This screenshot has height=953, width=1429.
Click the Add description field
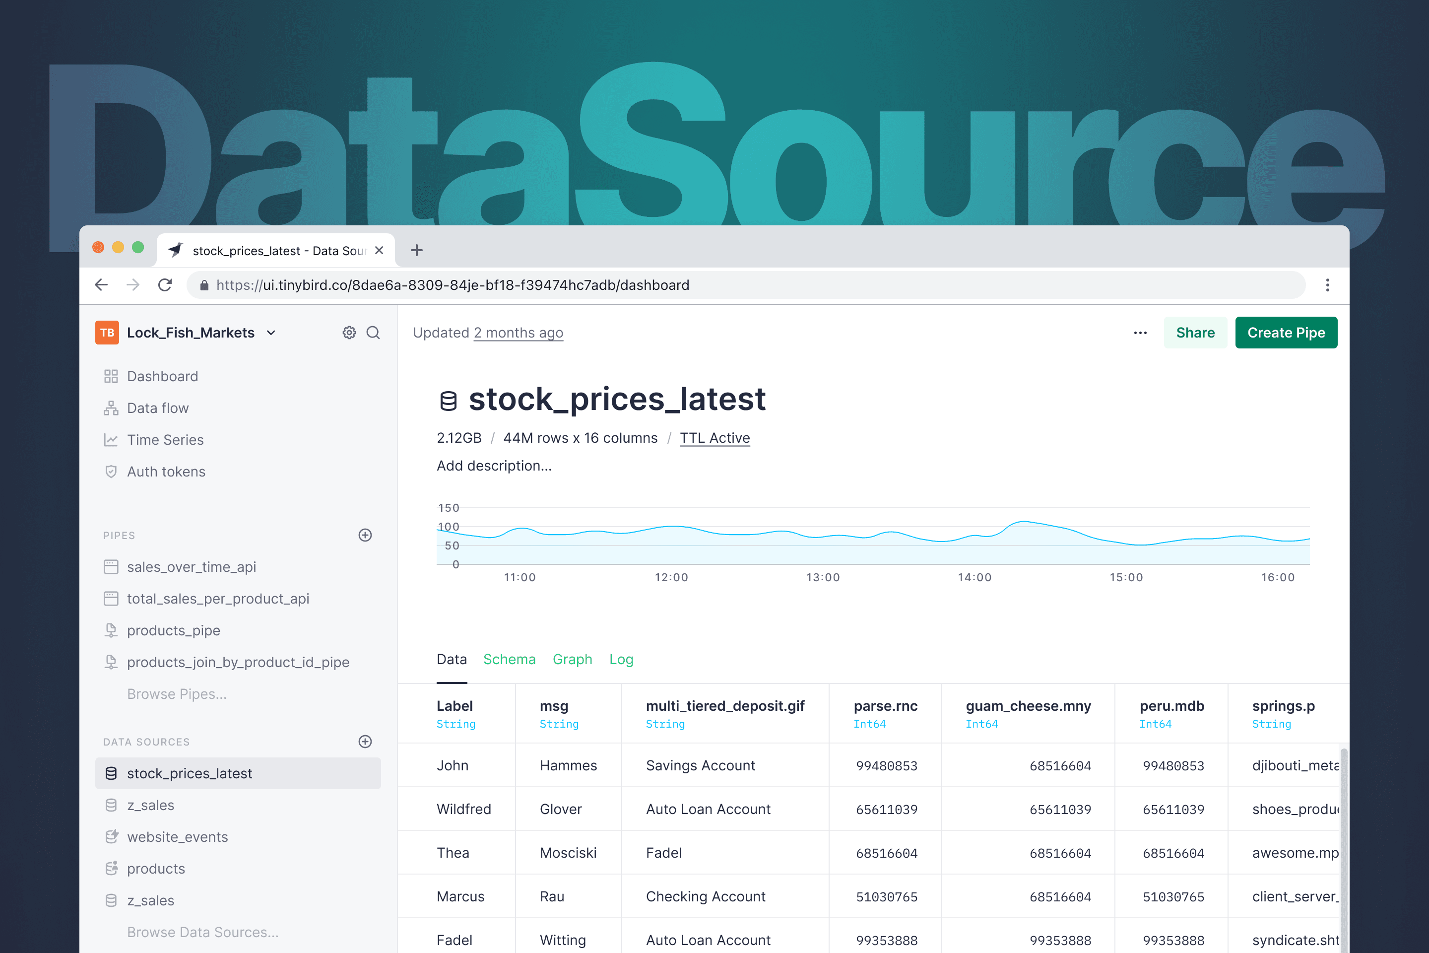pos(494,466)
